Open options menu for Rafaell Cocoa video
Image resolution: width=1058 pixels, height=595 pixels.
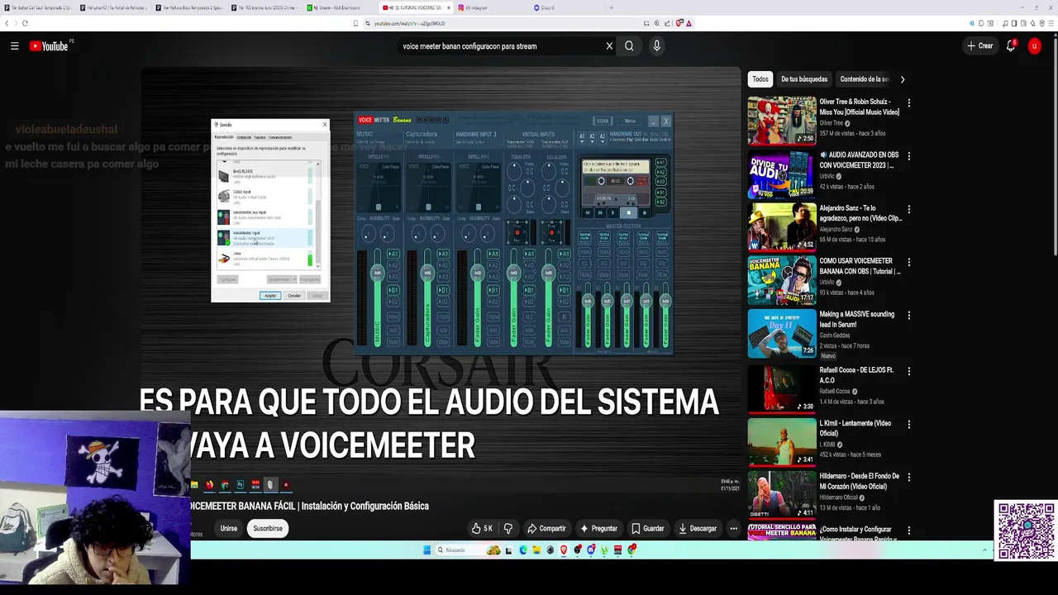(908, 371)
